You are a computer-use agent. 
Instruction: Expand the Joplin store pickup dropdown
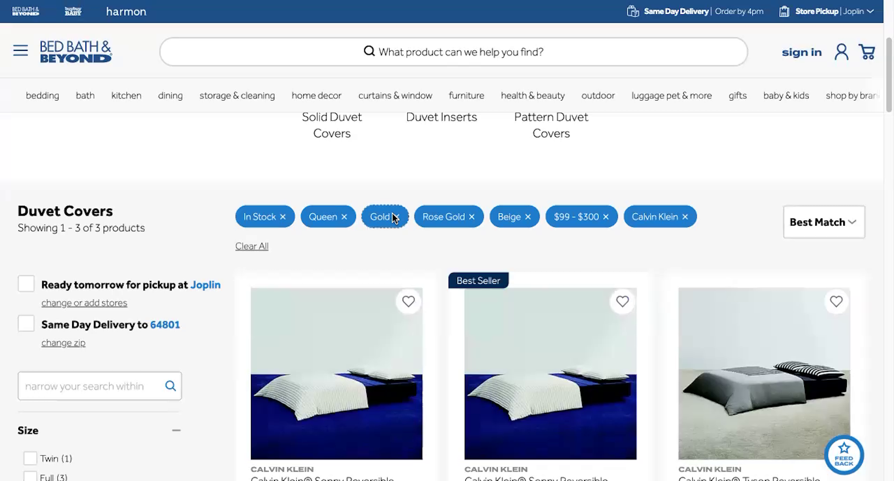pos(858,11)
